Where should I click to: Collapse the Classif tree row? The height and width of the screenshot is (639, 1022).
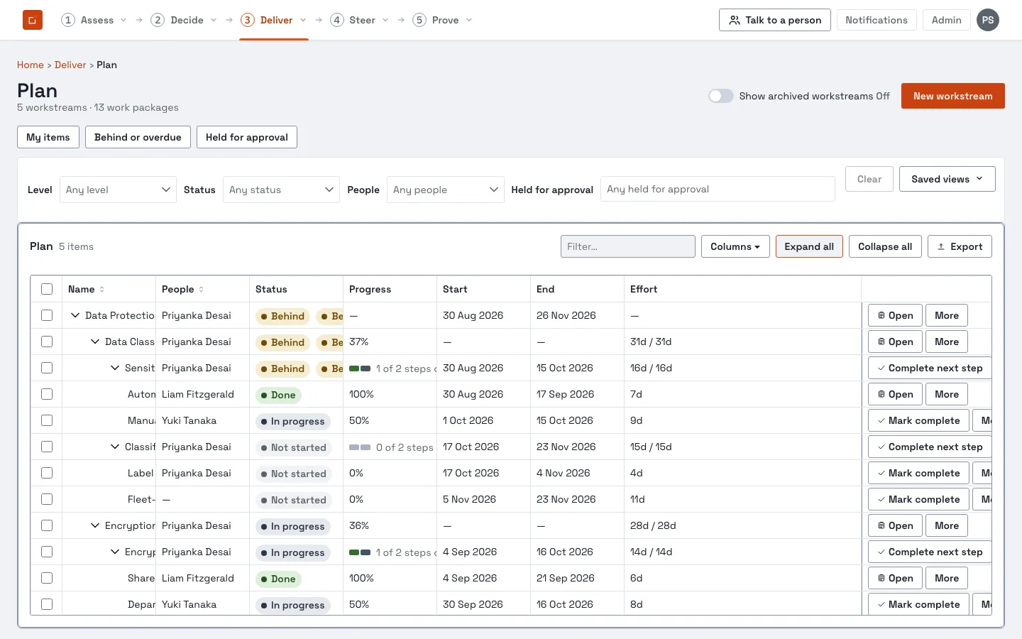click(115, 447)
